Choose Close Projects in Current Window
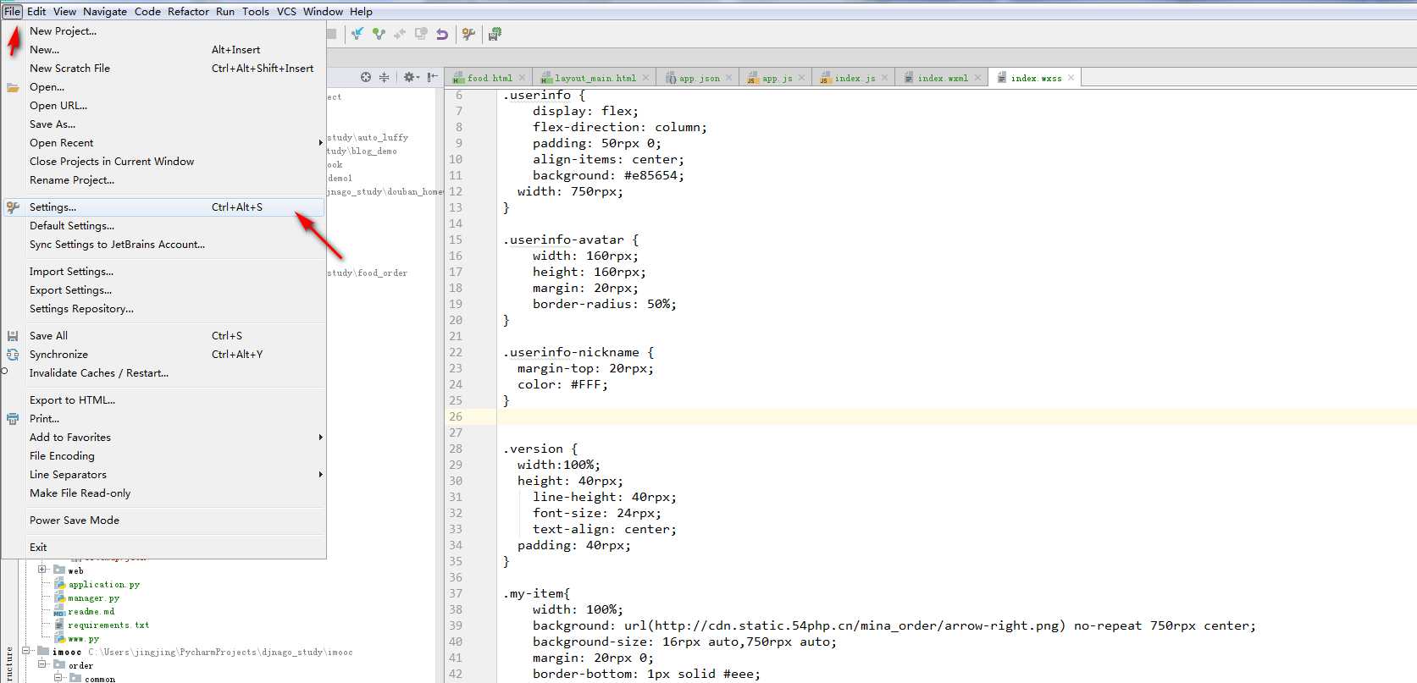This screenshot has width=1417, height=683. 163,162
